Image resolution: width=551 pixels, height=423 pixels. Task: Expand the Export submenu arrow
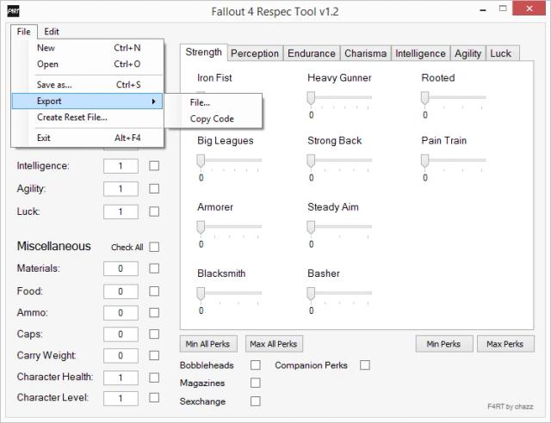click(153, 101)
